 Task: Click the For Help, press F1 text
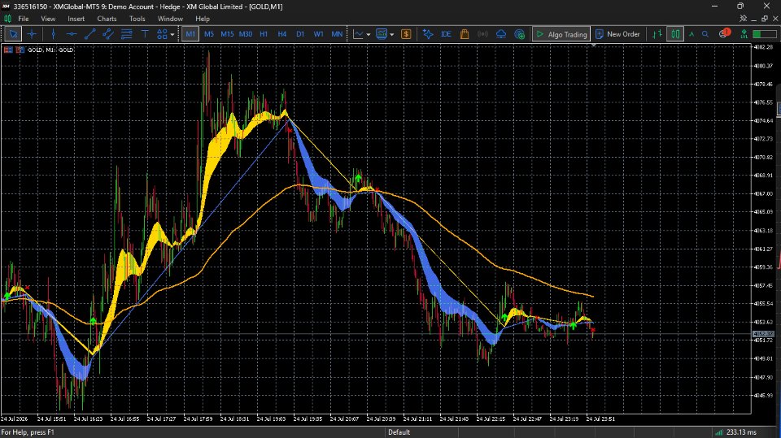[x=28, y=432]
